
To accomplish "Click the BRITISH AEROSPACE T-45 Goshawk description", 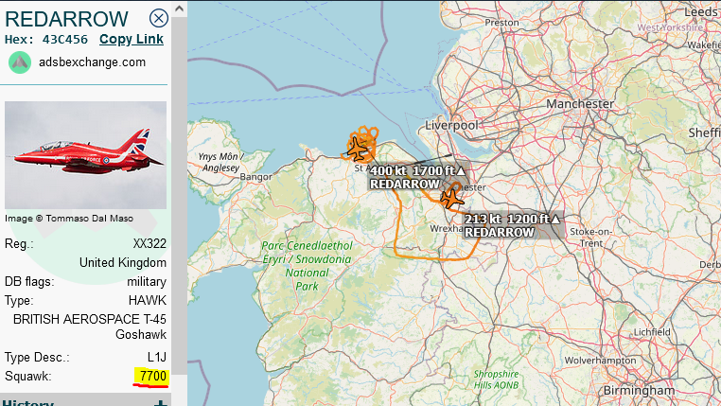I will pyautogui.click(x=90, y=327).
